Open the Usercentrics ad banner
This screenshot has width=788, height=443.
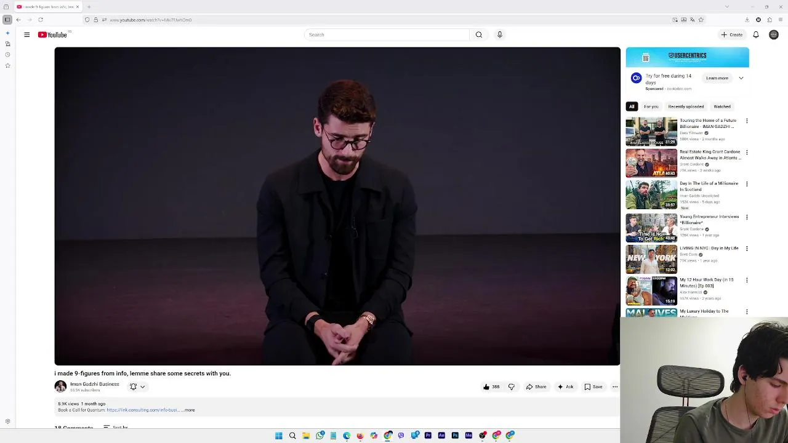click(688, 57)
